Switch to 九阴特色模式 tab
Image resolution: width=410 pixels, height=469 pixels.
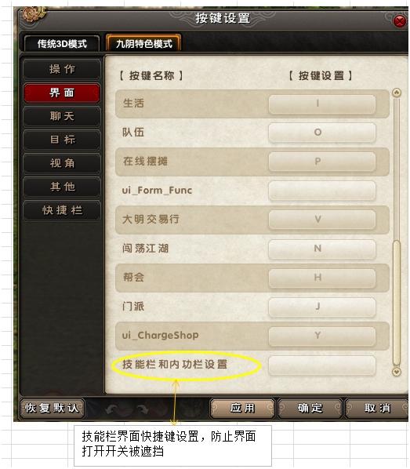(x=143, y=44)
